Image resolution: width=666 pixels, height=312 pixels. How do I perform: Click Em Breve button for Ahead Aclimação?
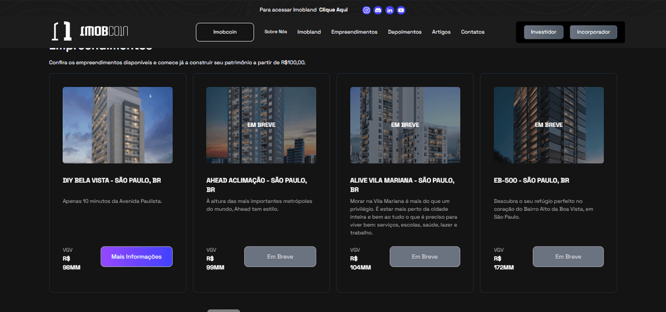click(280, 257)
